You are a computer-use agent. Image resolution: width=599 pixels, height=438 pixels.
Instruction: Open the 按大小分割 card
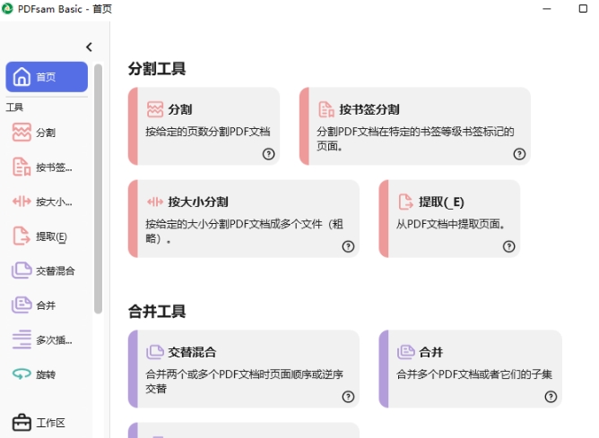coord(244,219)
